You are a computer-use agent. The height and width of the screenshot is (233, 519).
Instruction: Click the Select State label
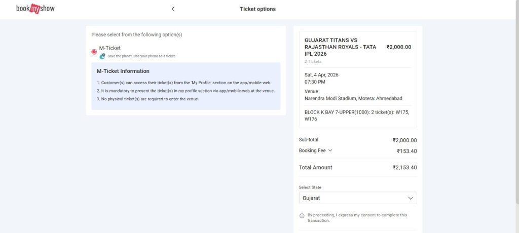pos(310,187)
